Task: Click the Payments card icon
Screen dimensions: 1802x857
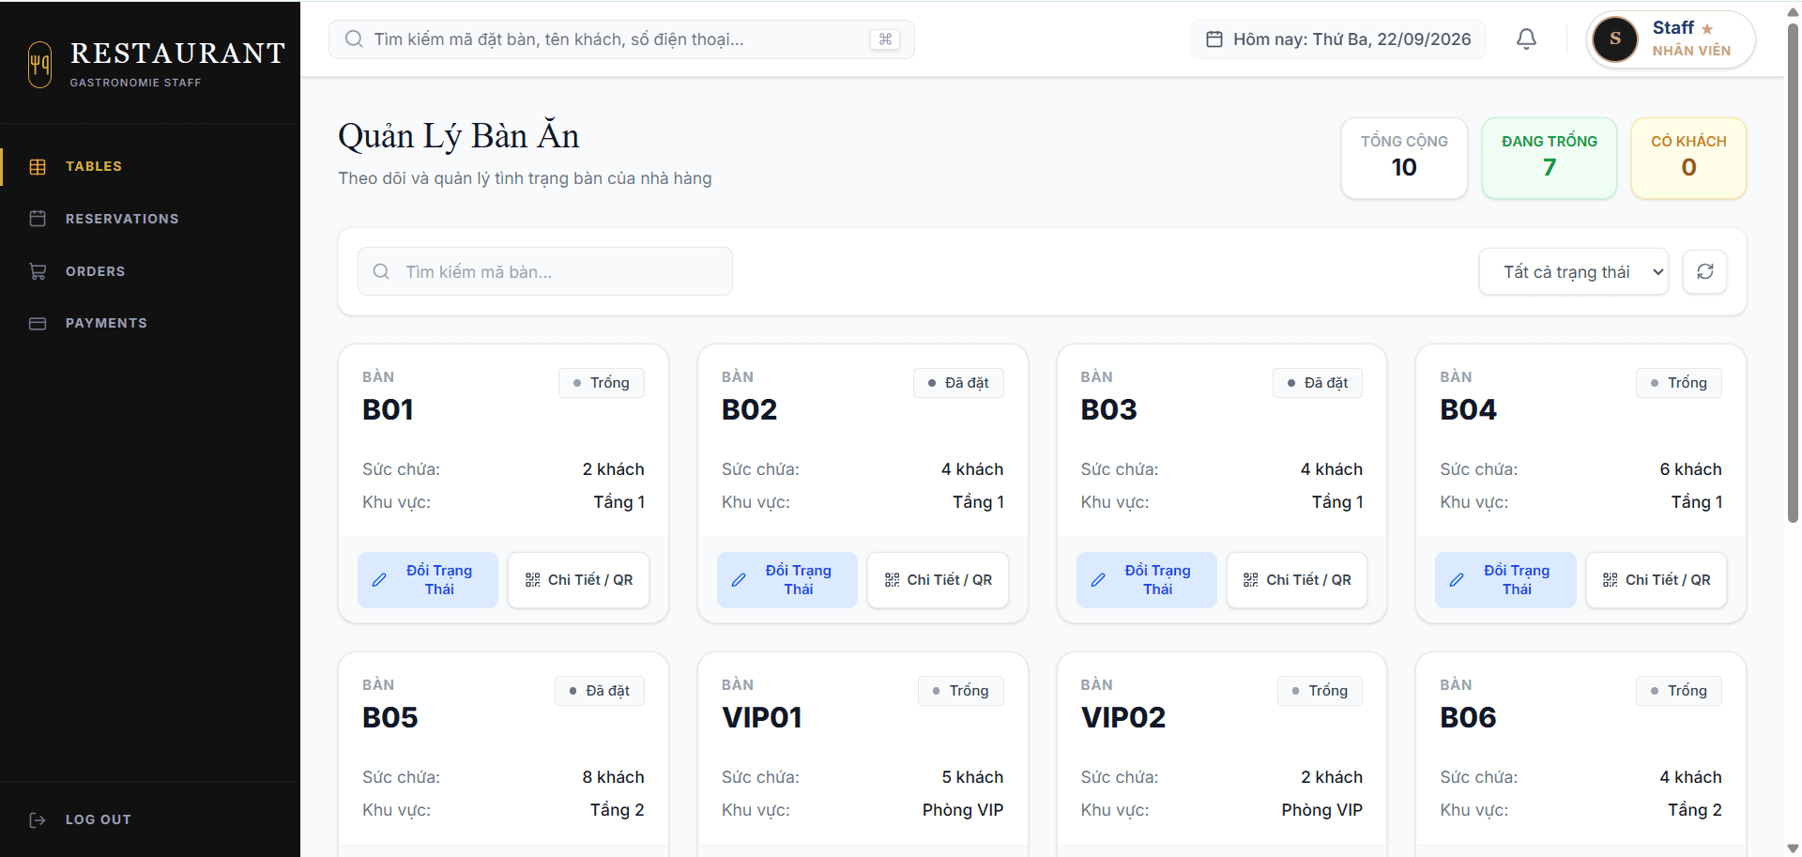Action: pos(38,323)
